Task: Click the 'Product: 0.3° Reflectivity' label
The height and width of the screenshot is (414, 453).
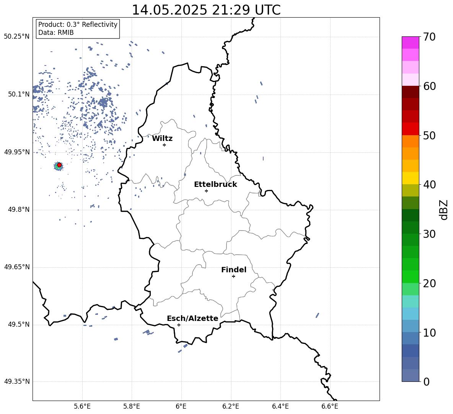Action: tap(78, 25)
